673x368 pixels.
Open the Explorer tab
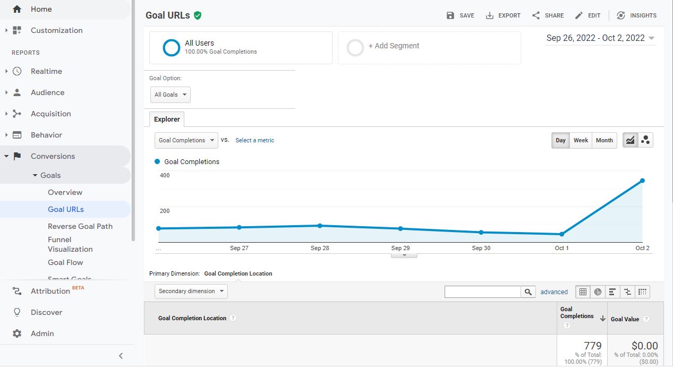click(167, 119)
